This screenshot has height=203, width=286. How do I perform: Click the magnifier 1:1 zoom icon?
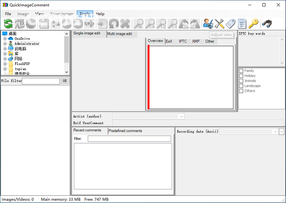click(173, 24)
